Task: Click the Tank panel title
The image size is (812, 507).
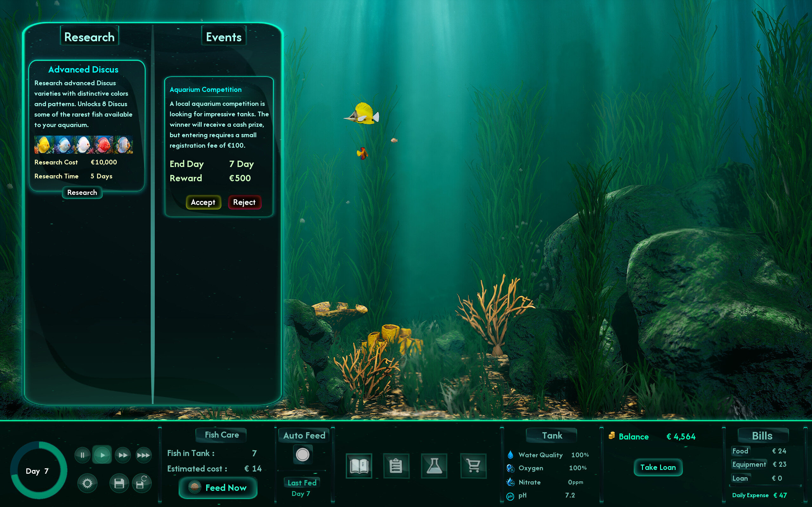Action: [552, 435]
